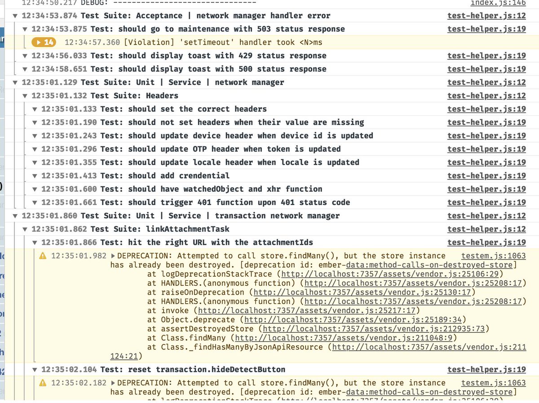Open test-helper.js:19 link for 500 status test

point(486,69)
